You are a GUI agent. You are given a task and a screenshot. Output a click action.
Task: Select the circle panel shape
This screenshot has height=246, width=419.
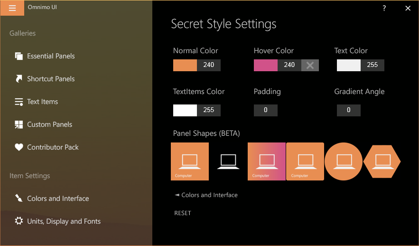click(344, 161)
